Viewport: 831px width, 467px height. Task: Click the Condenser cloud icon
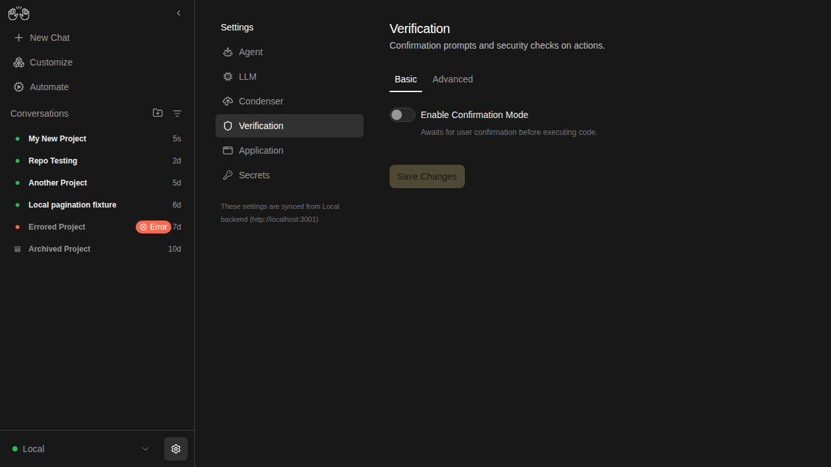(228, 101)
